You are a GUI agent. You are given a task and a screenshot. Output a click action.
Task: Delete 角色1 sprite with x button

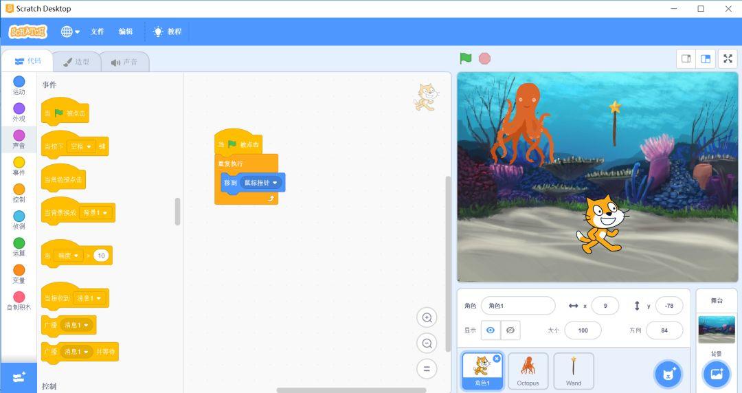497,359
